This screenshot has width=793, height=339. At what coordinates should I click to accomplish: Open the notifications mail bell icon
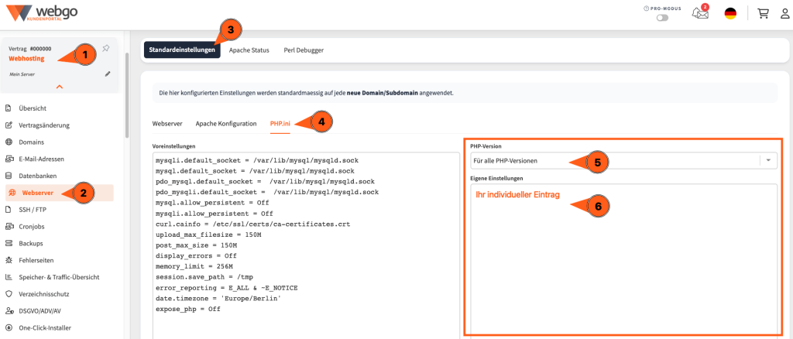[x=700, y=12]
